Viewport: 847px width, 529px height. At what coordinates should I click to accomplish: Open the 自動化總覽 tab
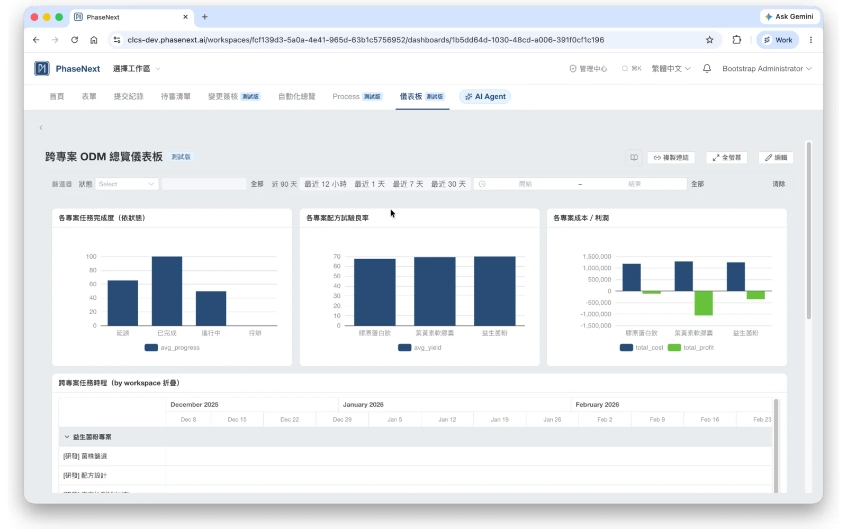click(297, 96)
